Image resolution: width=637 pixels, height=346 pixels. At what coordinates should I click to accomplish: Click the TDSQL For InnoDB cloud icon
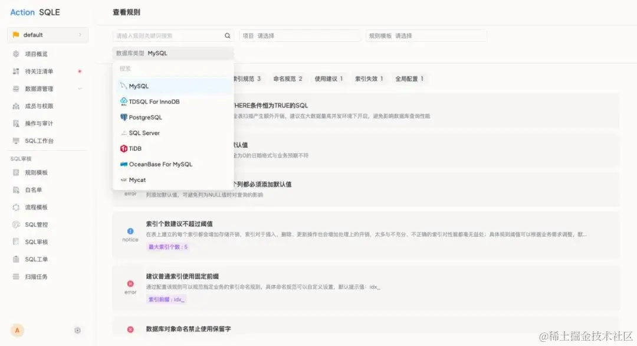[x=123, y=102]
